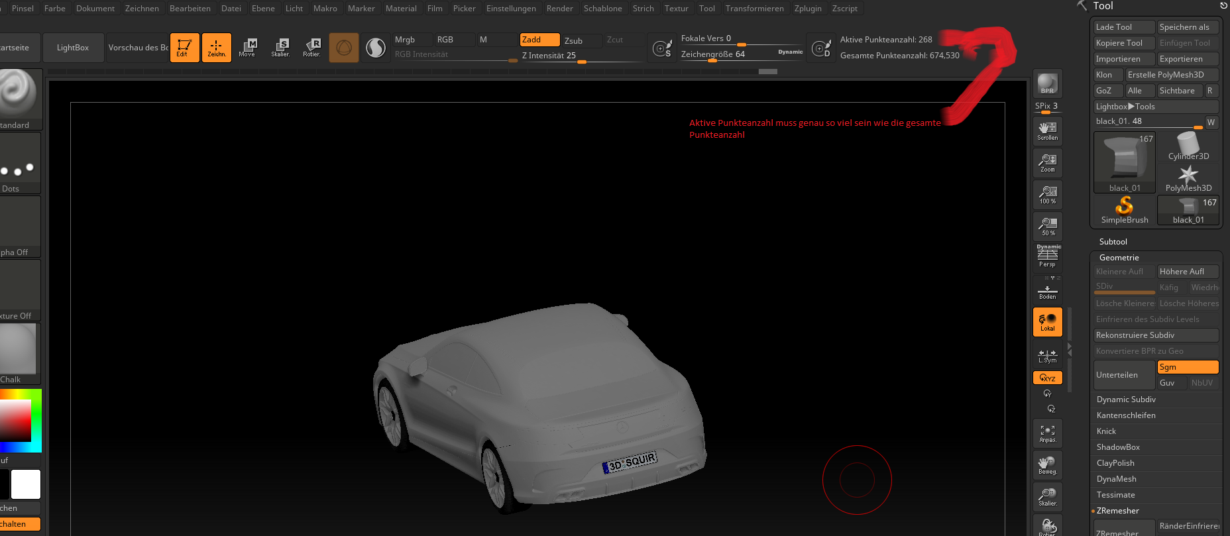Select the SimpleBrush tool icon
The width and height of the screenshot is (1230, 536).
click(x=1125, y=210)
